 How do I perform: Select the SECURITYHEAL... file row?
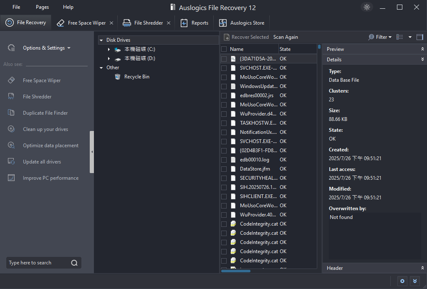(268, 178)
